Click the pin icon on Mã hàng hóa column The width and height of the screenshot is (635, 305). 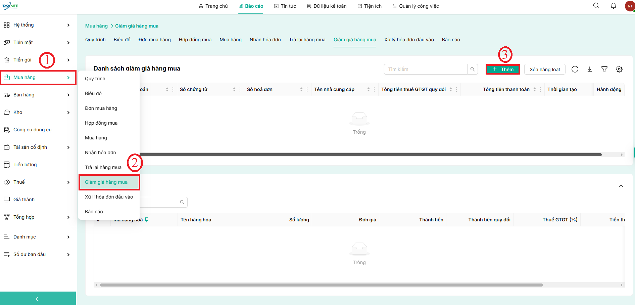146,220
